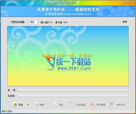Click the 调节音量 button label
The height and width of the screenshot is (114, 136).
tap(101, 105)
